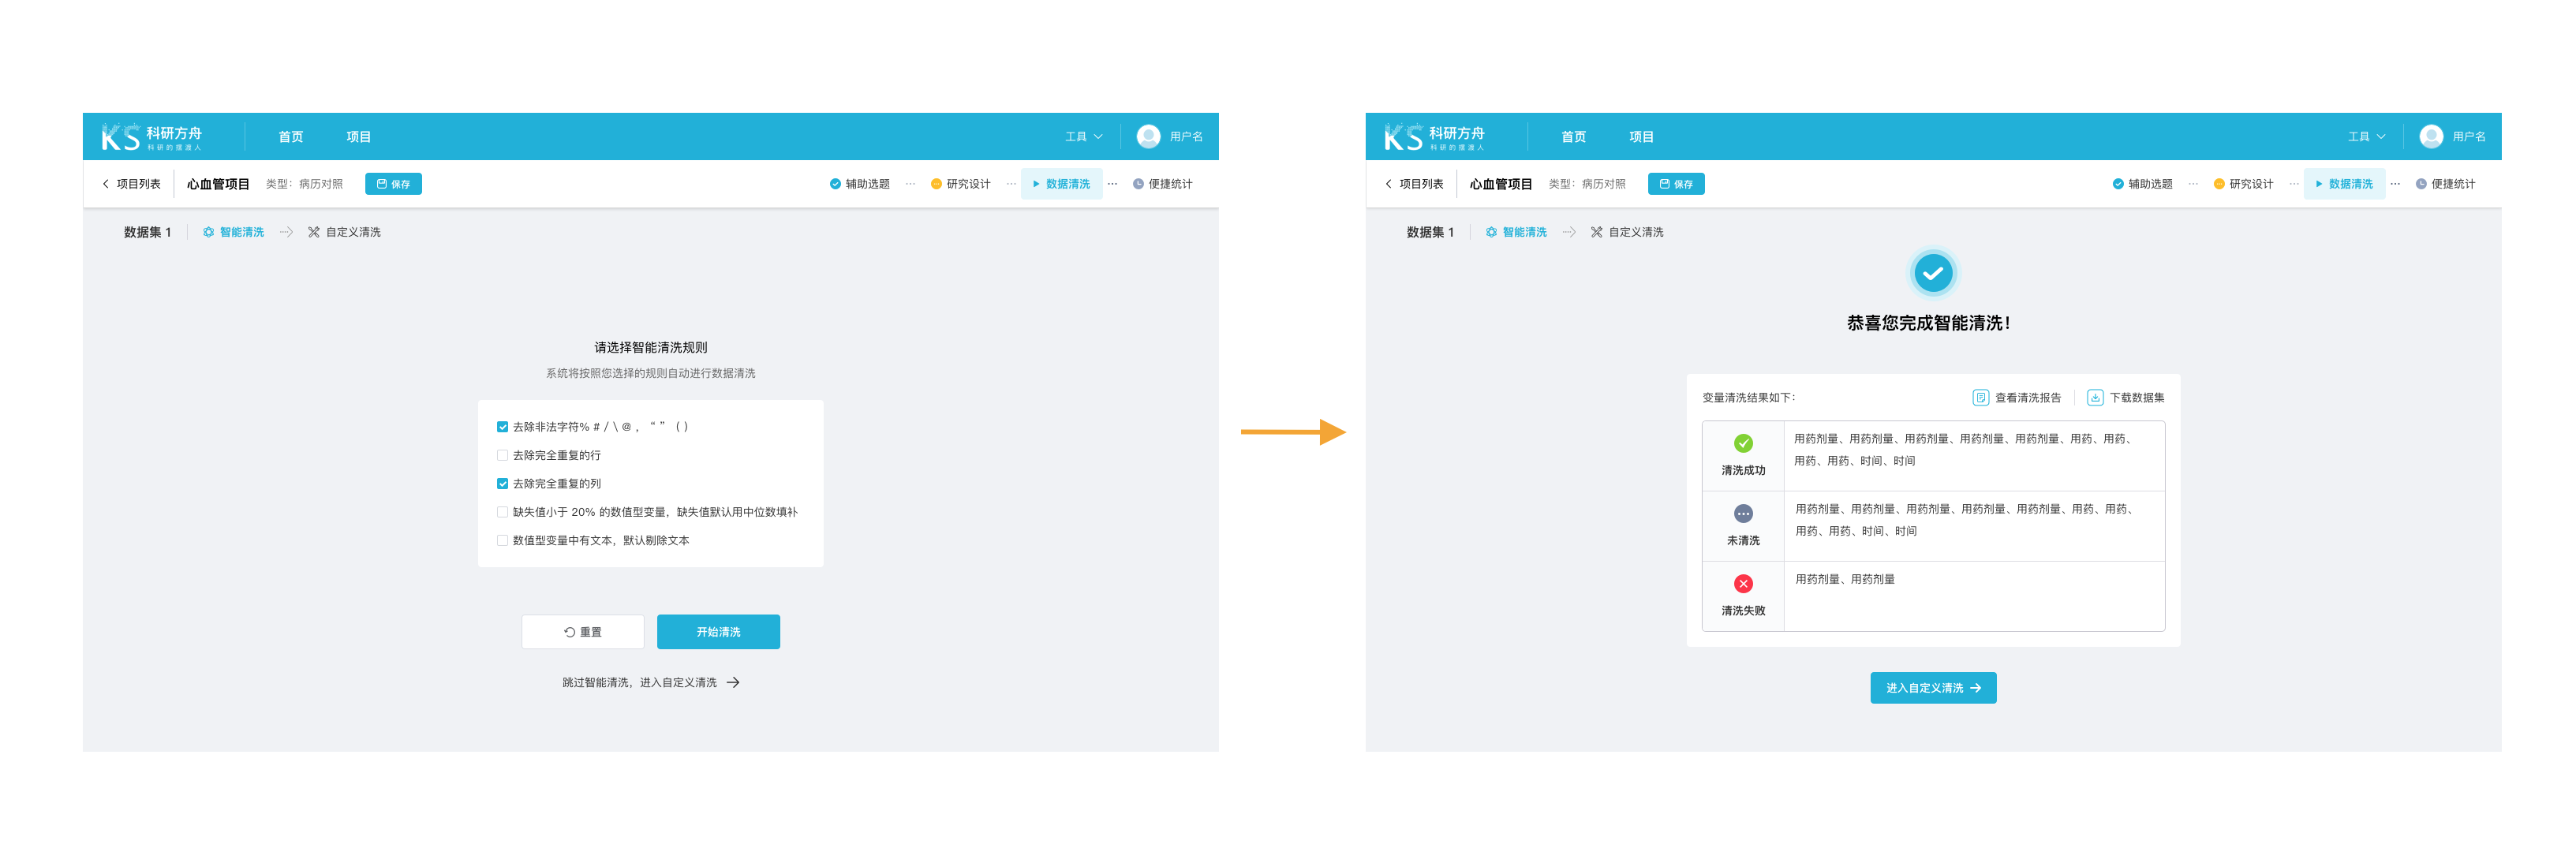Enable the 去除完全重复的行 checkbox
This screenshot has height=863, width=2576.
[x=502, y=455]
